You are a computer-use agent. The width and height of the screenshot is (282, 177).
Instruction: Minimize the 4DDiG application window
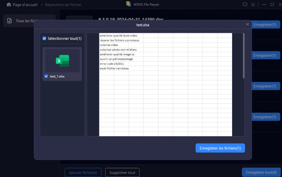click(263, 5)
